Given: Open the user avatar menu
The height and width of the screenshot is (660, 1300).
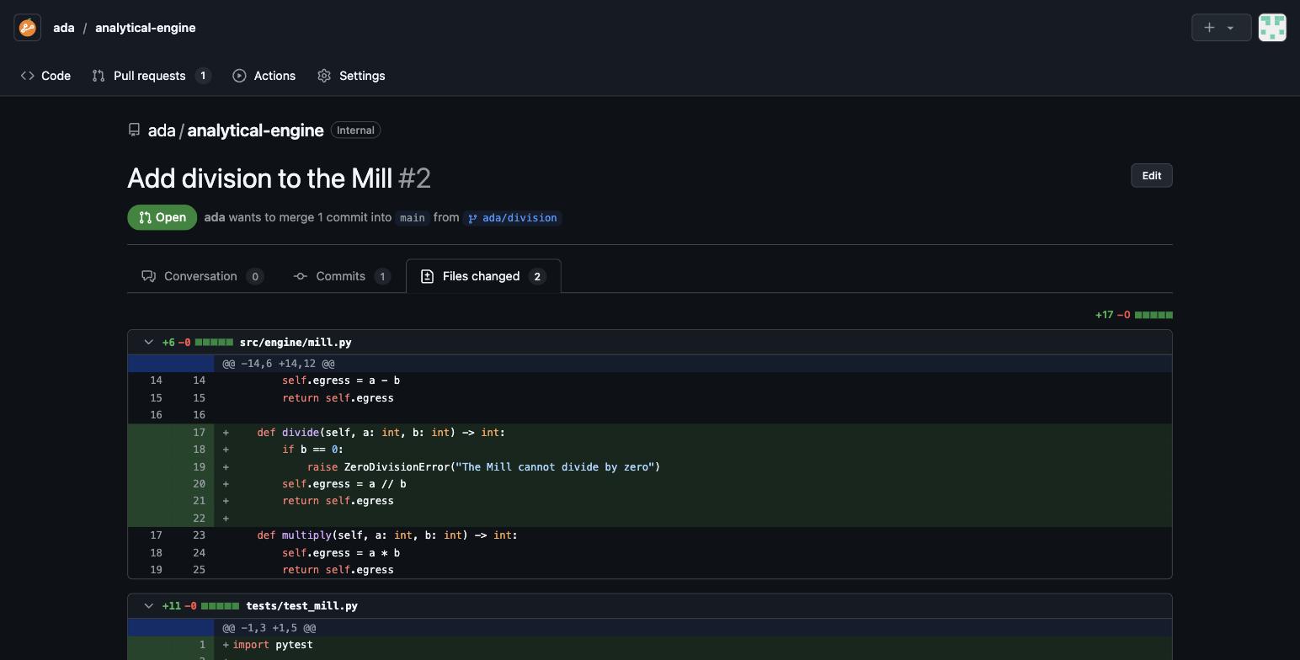Looking at the screenshot, I should click(1272, 28).
